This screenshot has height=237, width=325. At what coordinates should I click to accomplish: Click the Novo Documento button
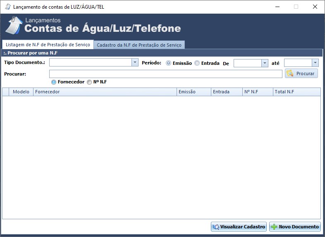pos(295,227)
